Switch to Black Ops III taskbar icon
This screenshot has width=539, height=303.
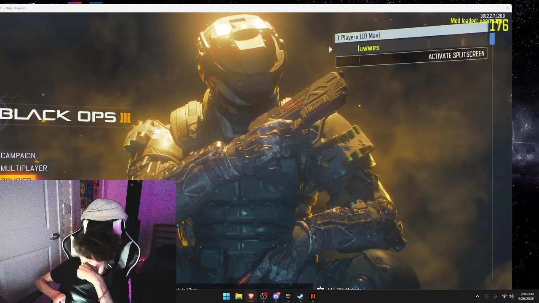(313, 296)
